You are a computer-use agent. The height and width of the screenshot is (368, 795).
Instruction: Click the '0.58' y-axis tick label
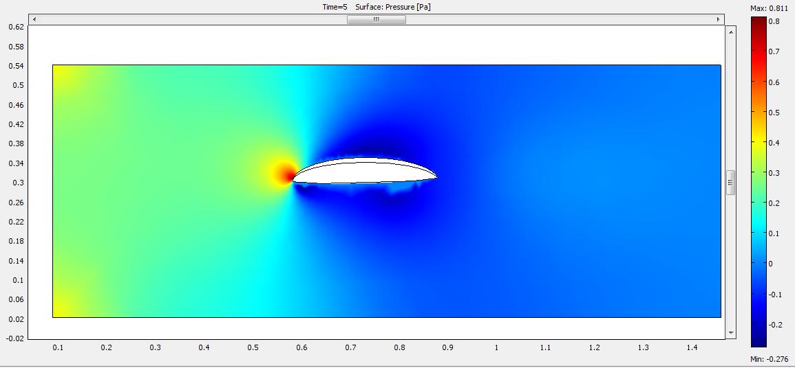17,47
